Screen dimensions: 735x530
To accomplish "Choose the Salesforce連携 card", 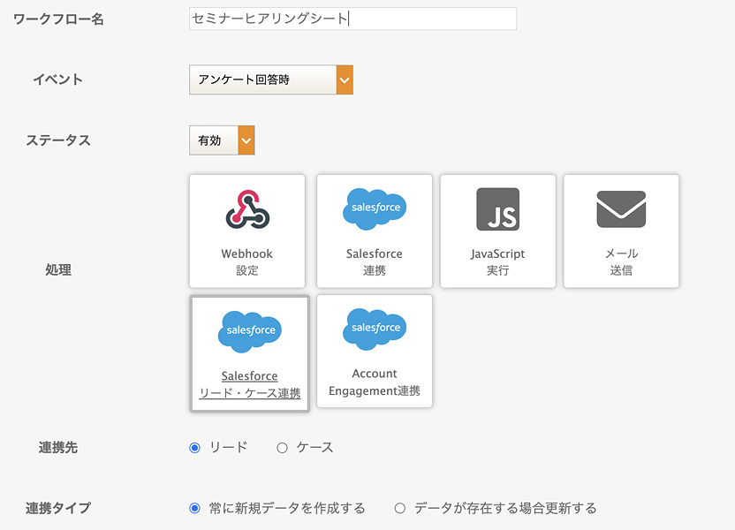I will [x=374, y=231].
